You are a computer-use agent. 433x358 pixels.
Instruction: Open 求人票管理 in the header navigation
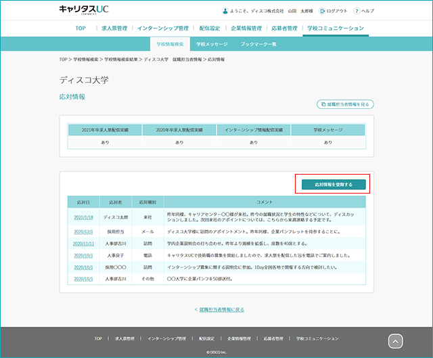pos(114,28)
